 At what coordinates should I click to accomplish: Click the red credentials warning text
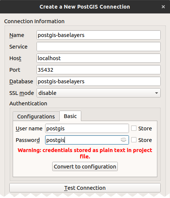tap(85, 153)
